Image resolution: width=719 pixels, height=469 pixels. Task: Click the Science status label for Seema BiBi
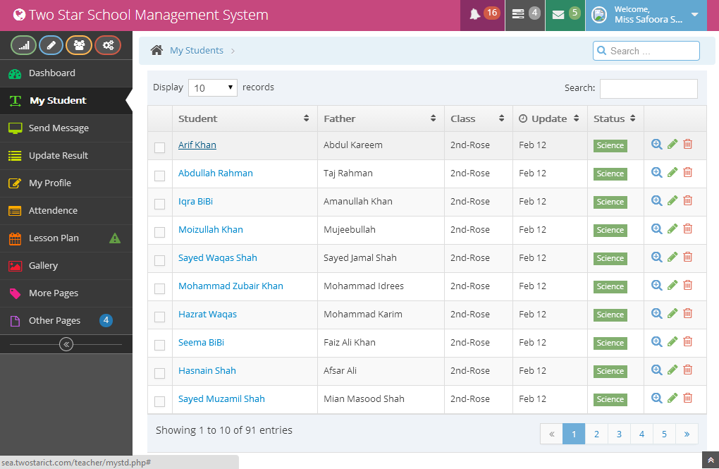pos(610,343)
